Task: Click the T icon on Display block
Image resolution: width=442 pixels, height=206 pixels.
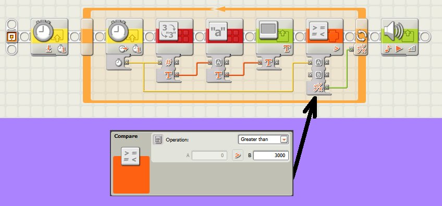Action: tap(287, 49)
